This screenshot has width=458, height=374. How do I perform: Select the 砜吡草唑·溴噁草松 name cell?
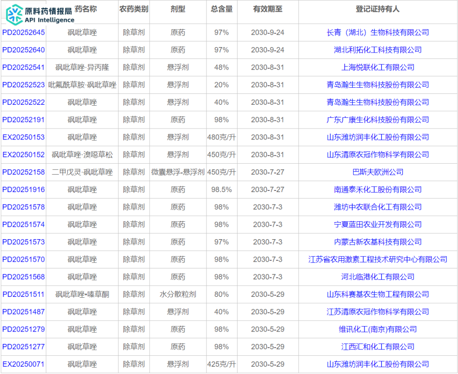pos(82,155)
